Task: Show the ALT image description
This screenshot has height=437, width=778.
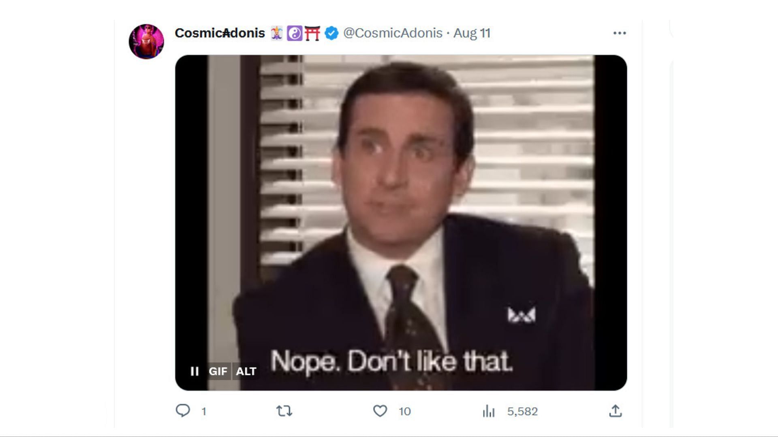Action: [x=246, y=371]
